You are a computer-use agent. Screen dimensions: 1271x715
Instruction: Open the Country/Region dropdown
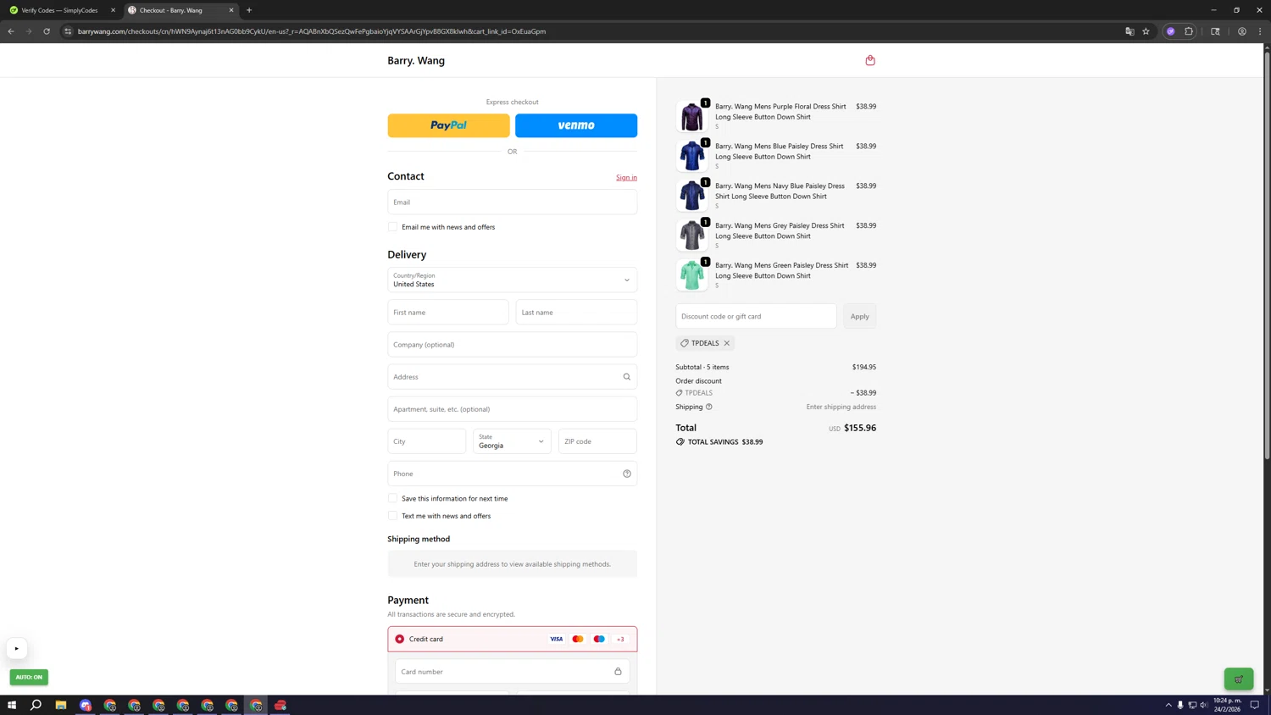pyautogui.click(x=512, y=280)
